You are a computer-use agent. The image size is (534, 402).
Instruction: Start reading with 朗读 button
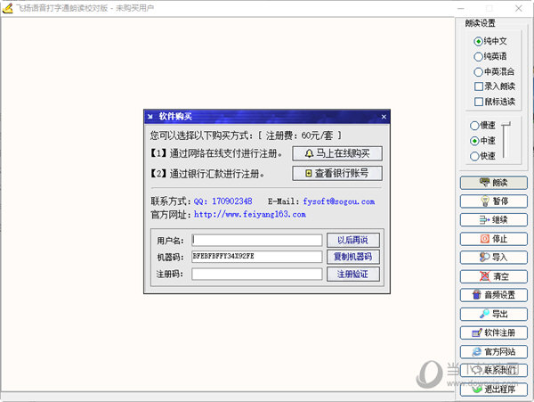point(493,183)
